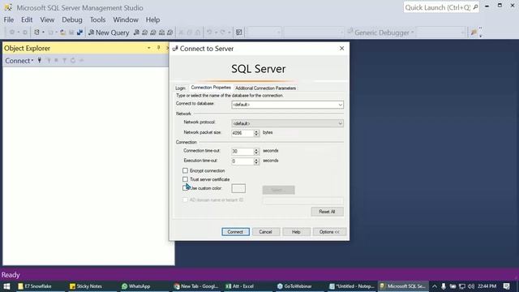Click the Network packet size input field
This screenshot has height=292, width=519.
click(x=242, y=133)
